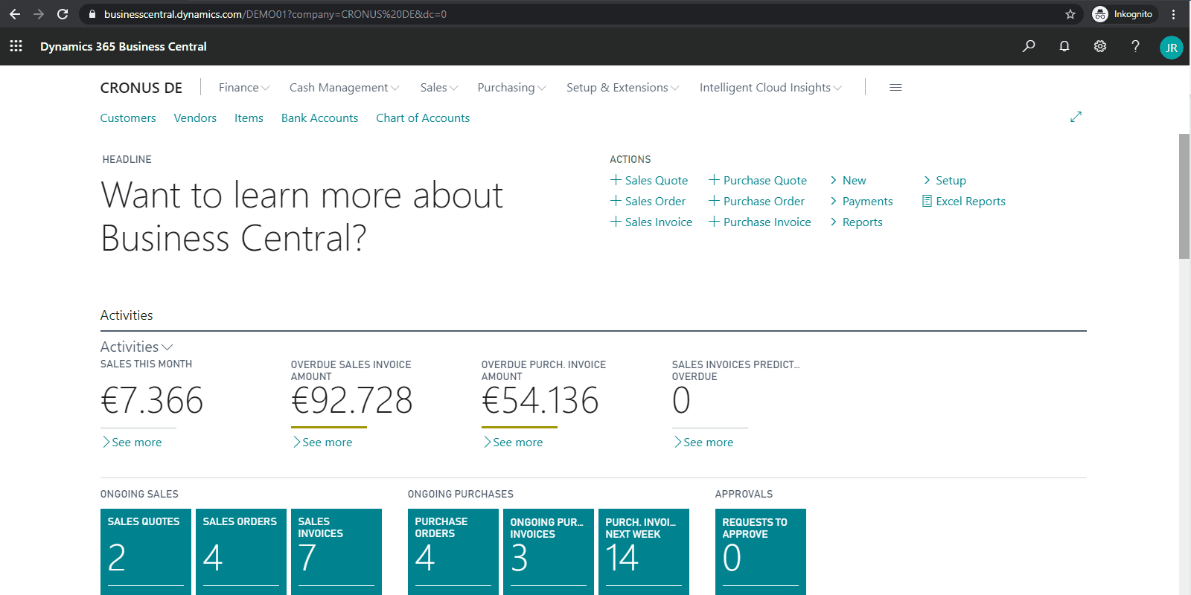Click the Dynamics 365 Business Central title
The width and height of the screenshot is (1191, 595).
pos(124,46)
